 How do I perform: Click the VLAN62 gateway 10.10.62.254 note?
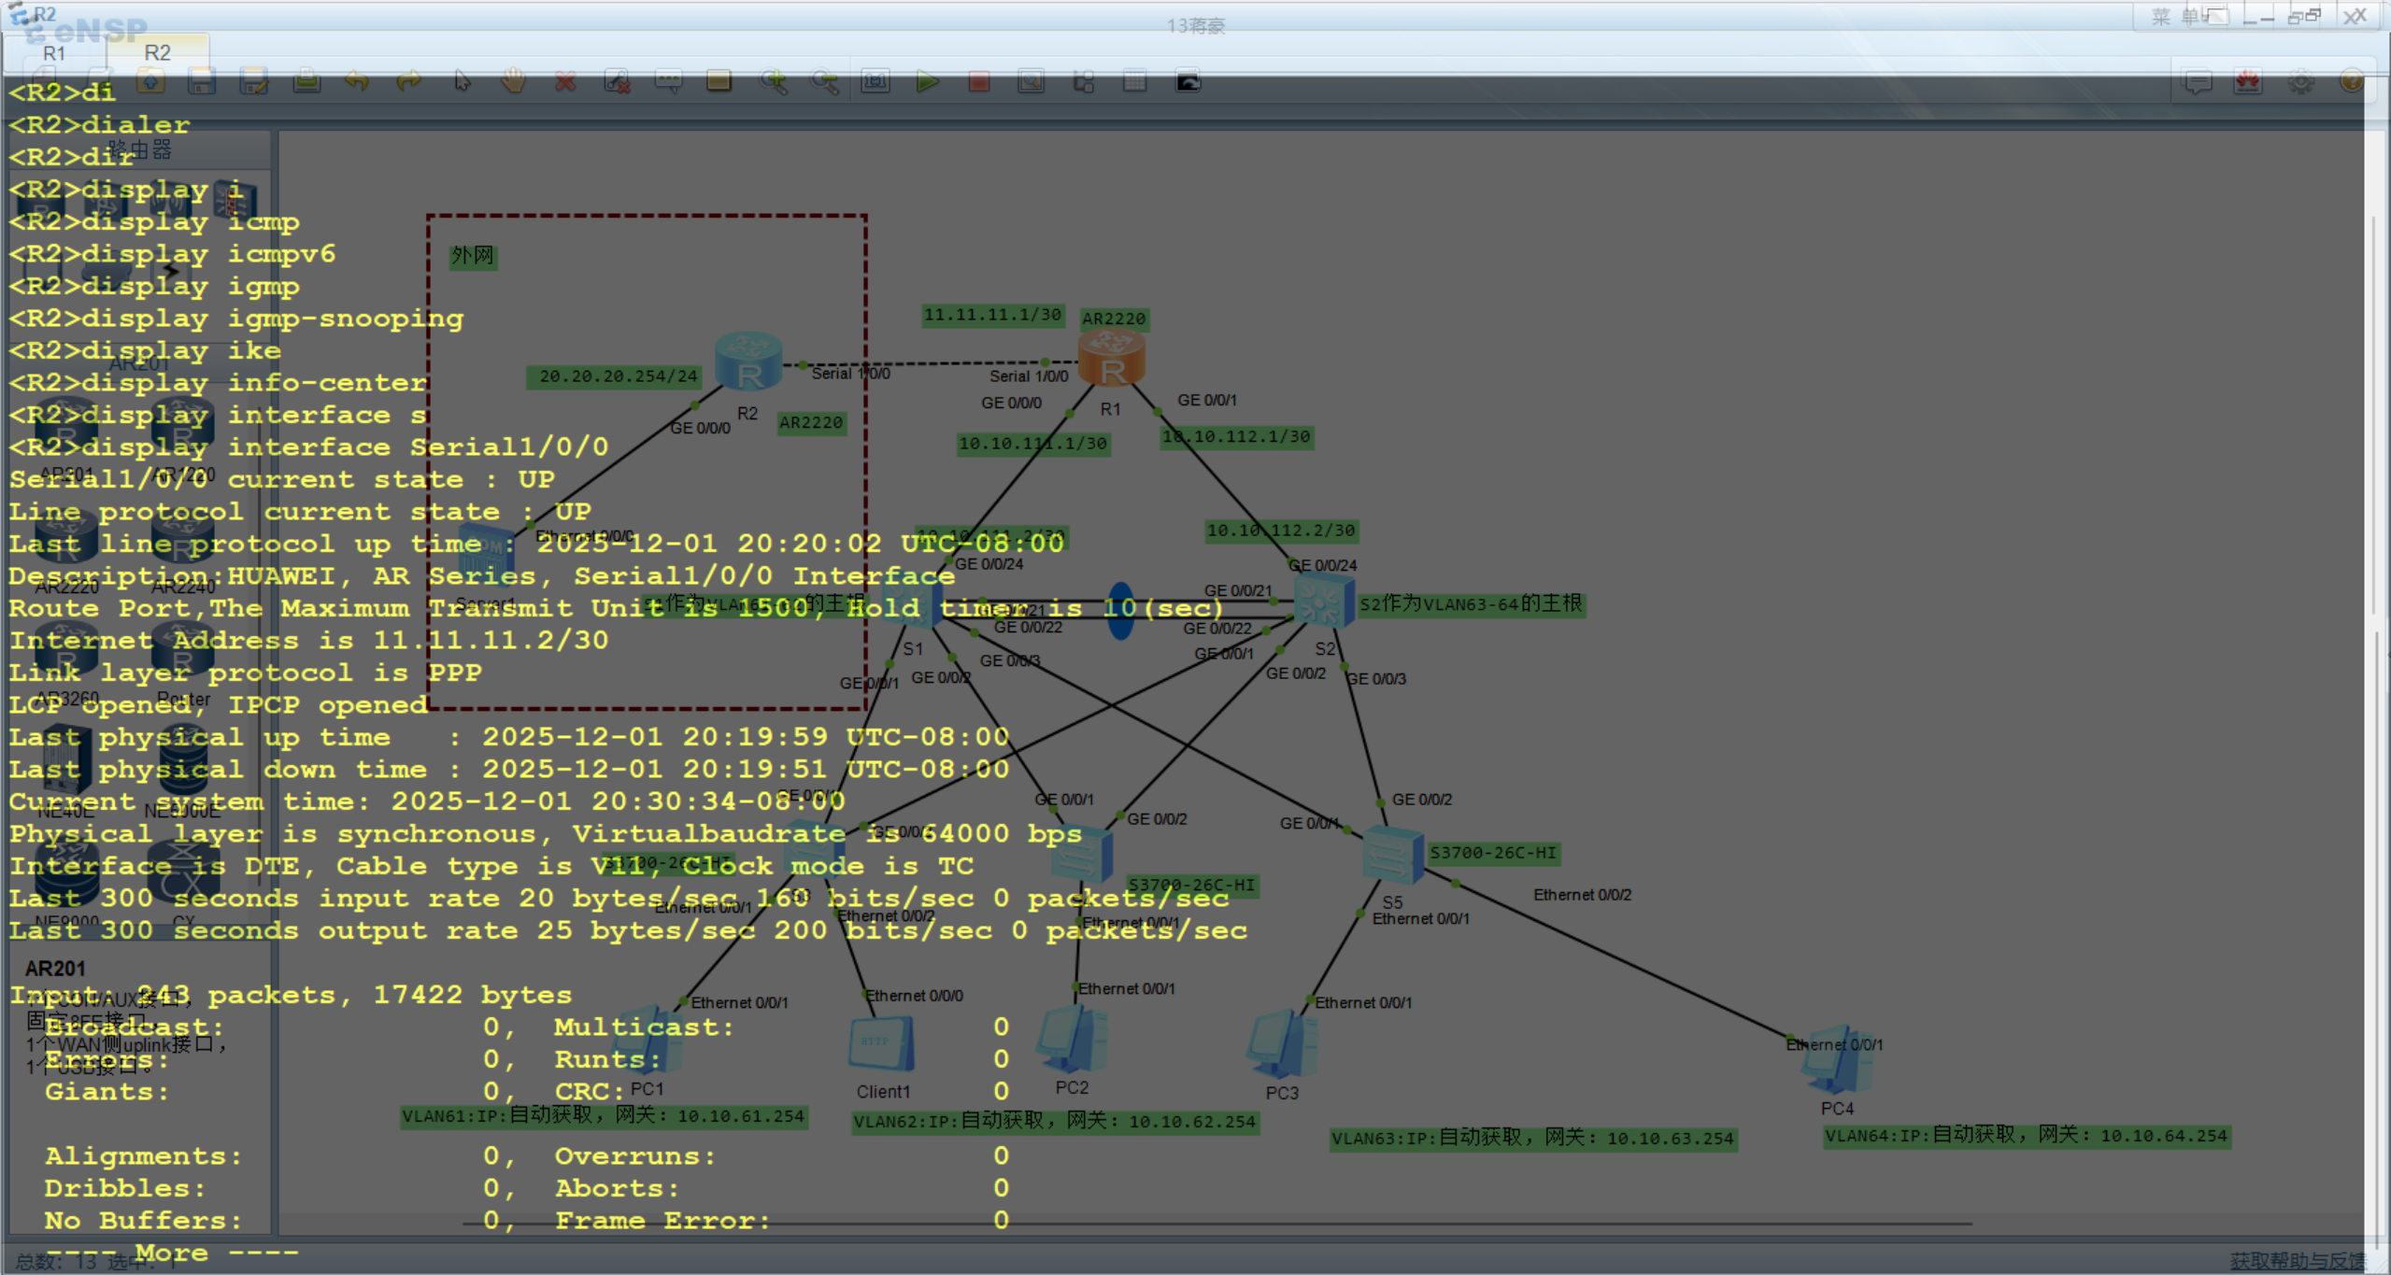[x=1056, y=1122]
